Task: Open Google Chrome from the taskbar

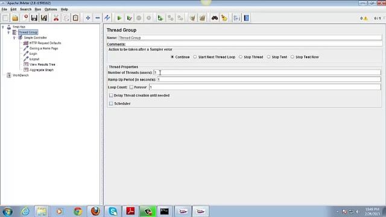Action: [x=78, y=212]
